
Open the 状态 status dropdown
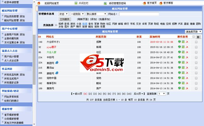click(x=63, y=14)
